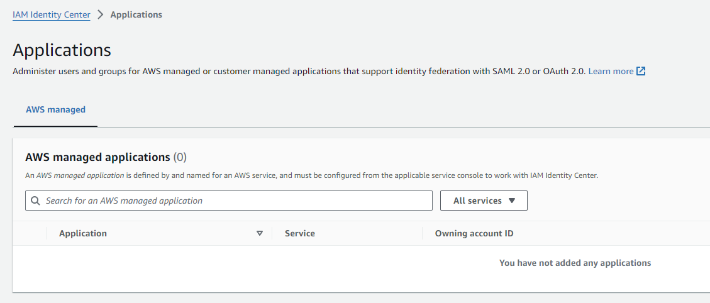
Task: Click the magnifying glass search icon
Action: [35, 201]
